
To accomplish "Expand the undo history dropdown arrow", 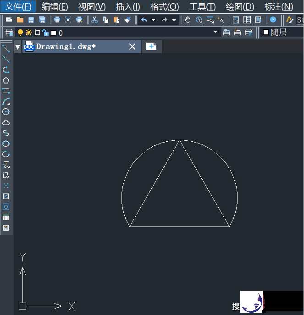I will pyautogui.click(x=153, y=20).
